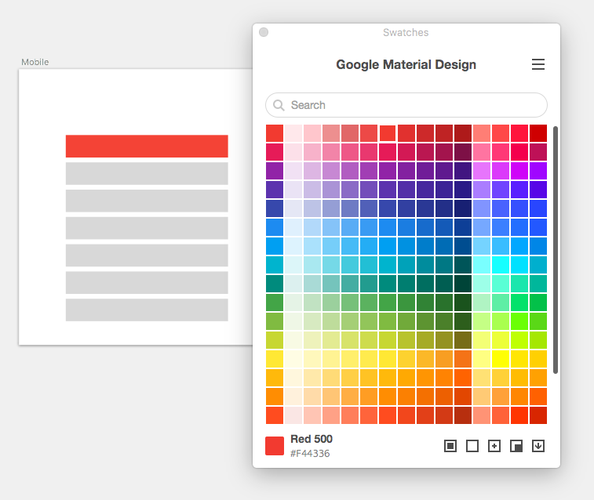Screen dimensions: 594x500
Task: Pick the leading teal swatch starting the teal row
Action: click(x=275, y=284)
